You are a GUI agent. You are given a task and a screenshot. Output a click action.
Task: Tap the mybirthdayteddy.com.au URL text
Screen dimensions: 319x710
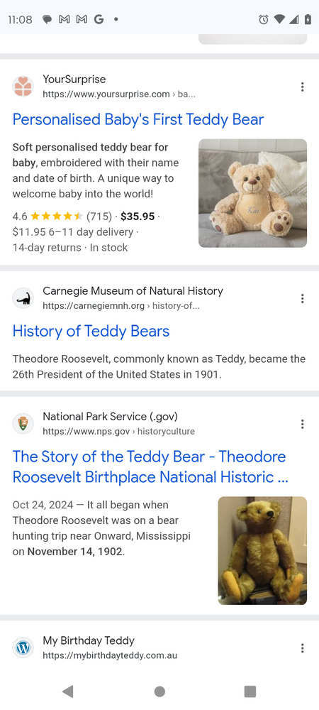click(x=110, y=655)
